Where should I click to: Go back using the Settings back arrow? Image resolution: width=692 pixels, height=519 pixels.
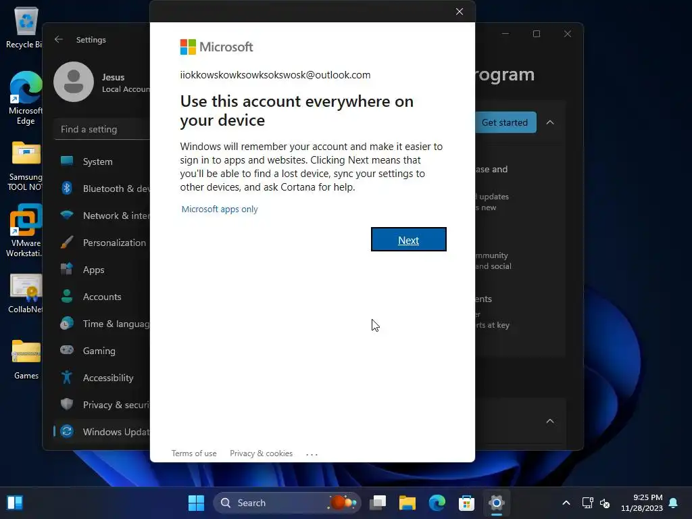coord(59,39)
